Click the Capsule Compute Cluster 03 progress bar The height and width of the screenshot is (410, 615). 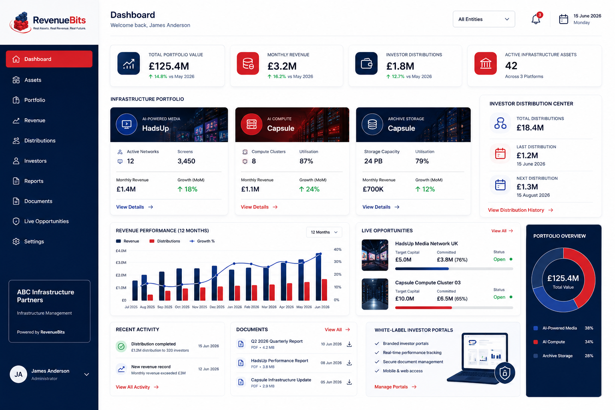click(454, 307)
